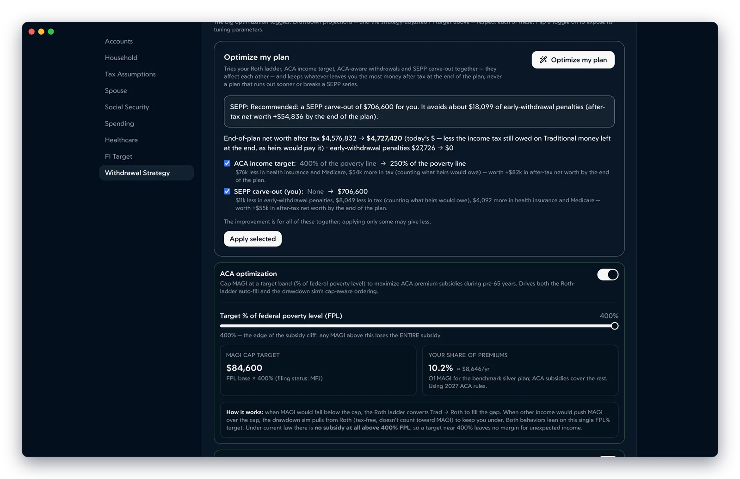Click the 10.2% premium share value
This screenshot has width=740, height=479.
tap(440, 368)
